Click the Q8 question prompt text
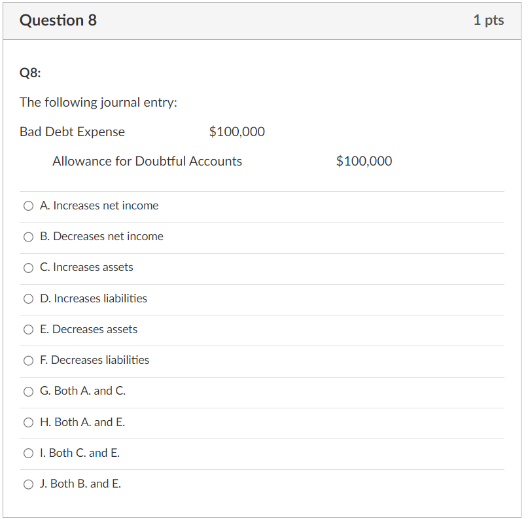 tap(27, 73)
